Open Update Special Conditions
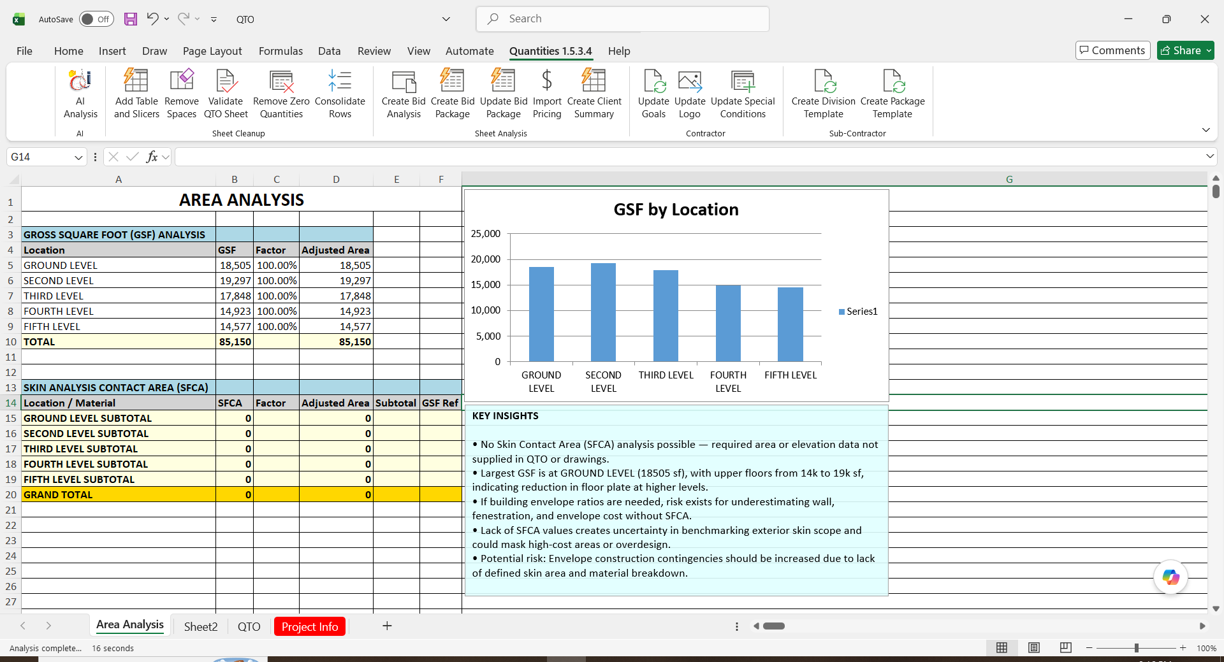Image resolution: width=1224 pixels, height=662 pixels. [x=743, y=94]
